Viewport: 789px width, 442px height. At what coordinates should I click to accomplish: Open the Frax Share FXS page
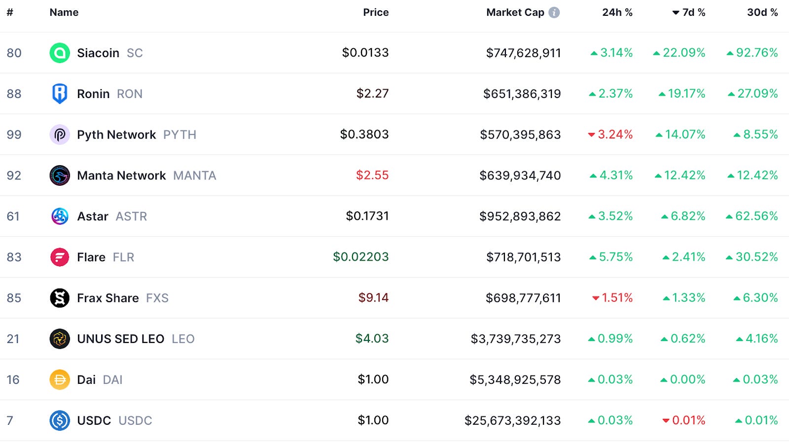coord(123,298)
